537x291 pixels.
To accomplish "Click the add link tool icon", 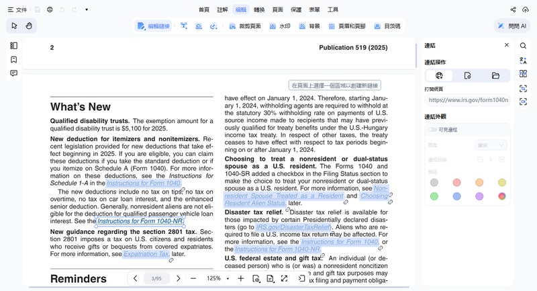I will click(x=213, y=26).
